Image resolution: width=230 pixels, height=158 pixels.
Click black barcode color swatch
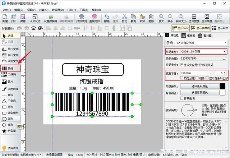(222, 86)
